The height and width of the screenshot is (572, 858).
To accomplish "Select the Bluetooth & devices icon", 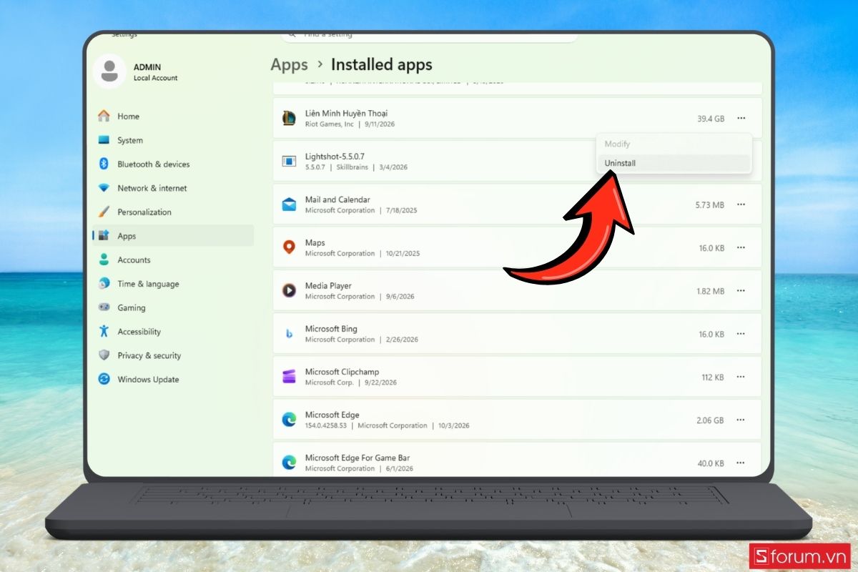I will (104, 164).
